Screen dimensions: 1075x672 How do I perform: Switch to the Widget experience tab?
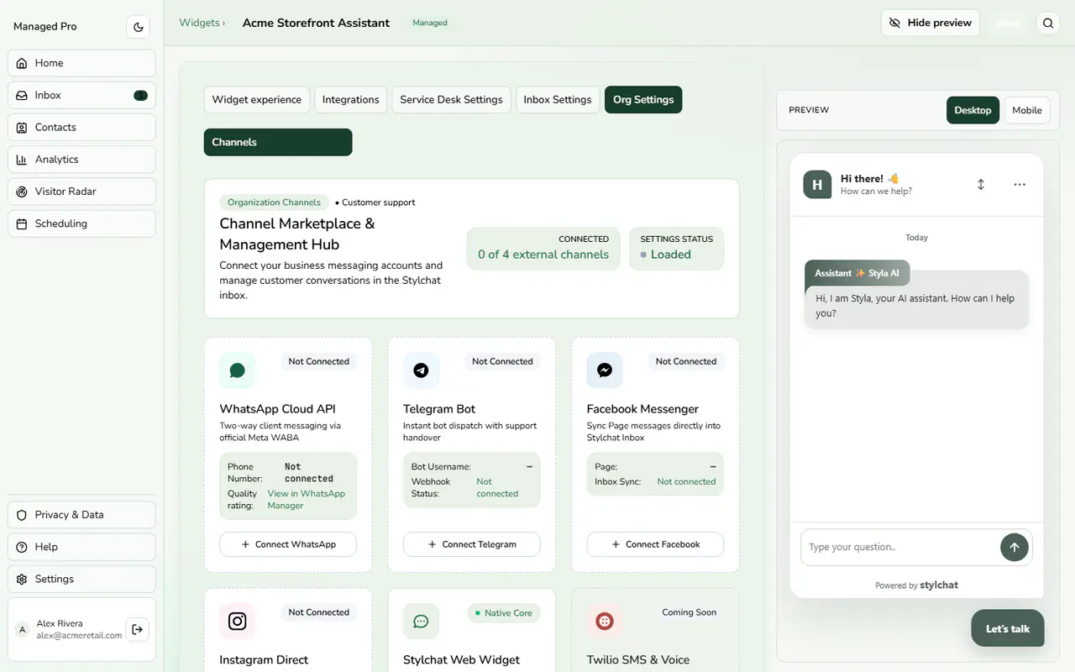(257, 99)
